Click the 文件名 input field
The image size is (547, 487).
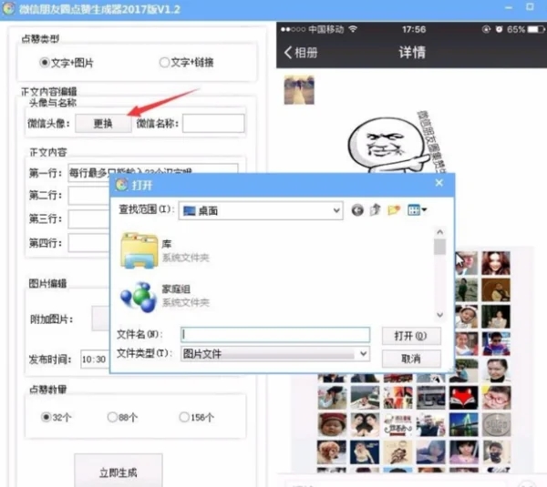click(275, 334)
